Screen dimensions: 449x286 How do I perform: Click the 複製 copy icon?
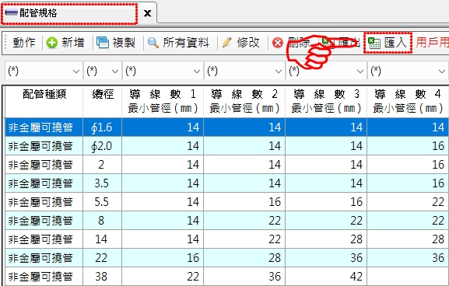[103, 43]
